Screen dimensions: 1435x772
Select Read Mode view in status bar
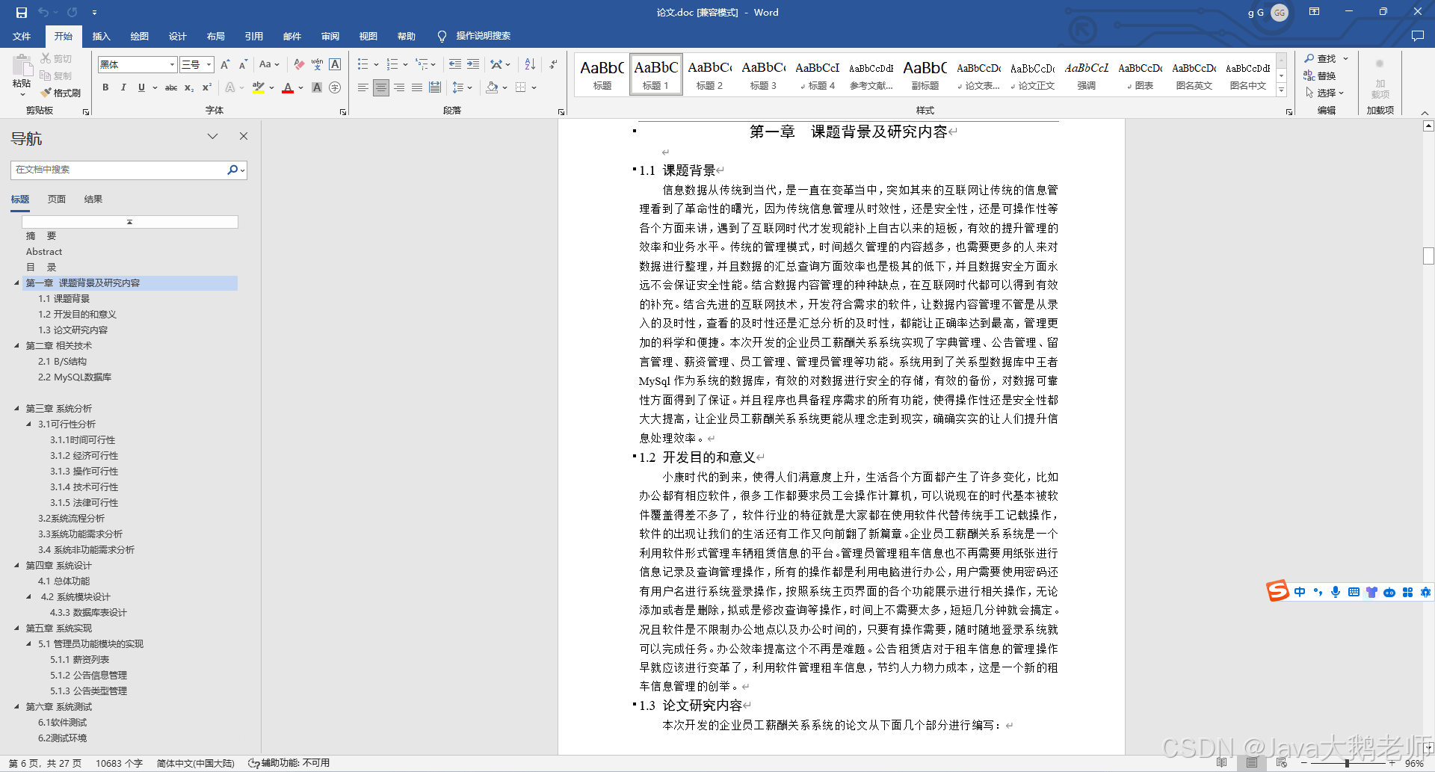(1222, 763)
